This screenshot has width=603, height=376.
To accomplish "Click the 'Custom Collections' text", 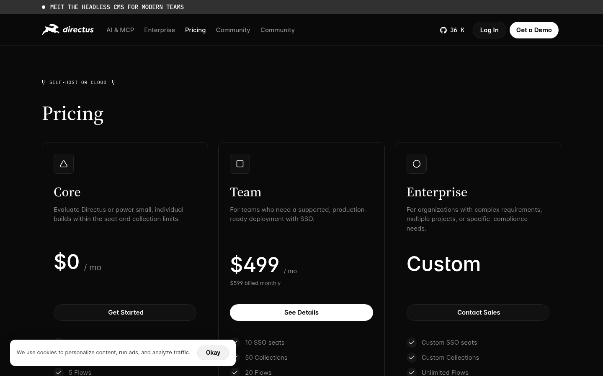I will (450, 358).
